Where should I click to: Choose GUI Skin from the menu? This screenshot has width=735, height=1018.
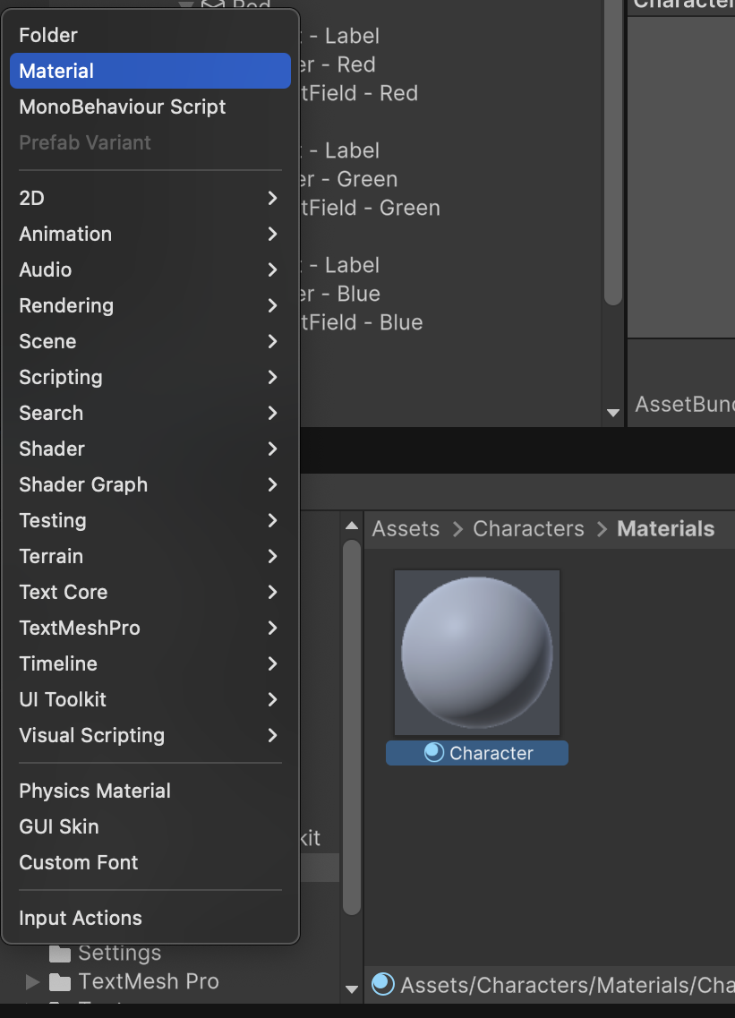[x=59, y=826]
